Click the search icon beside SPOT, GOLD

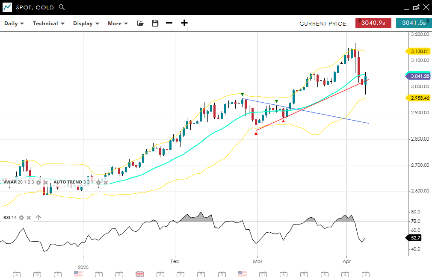pos(62,7)
